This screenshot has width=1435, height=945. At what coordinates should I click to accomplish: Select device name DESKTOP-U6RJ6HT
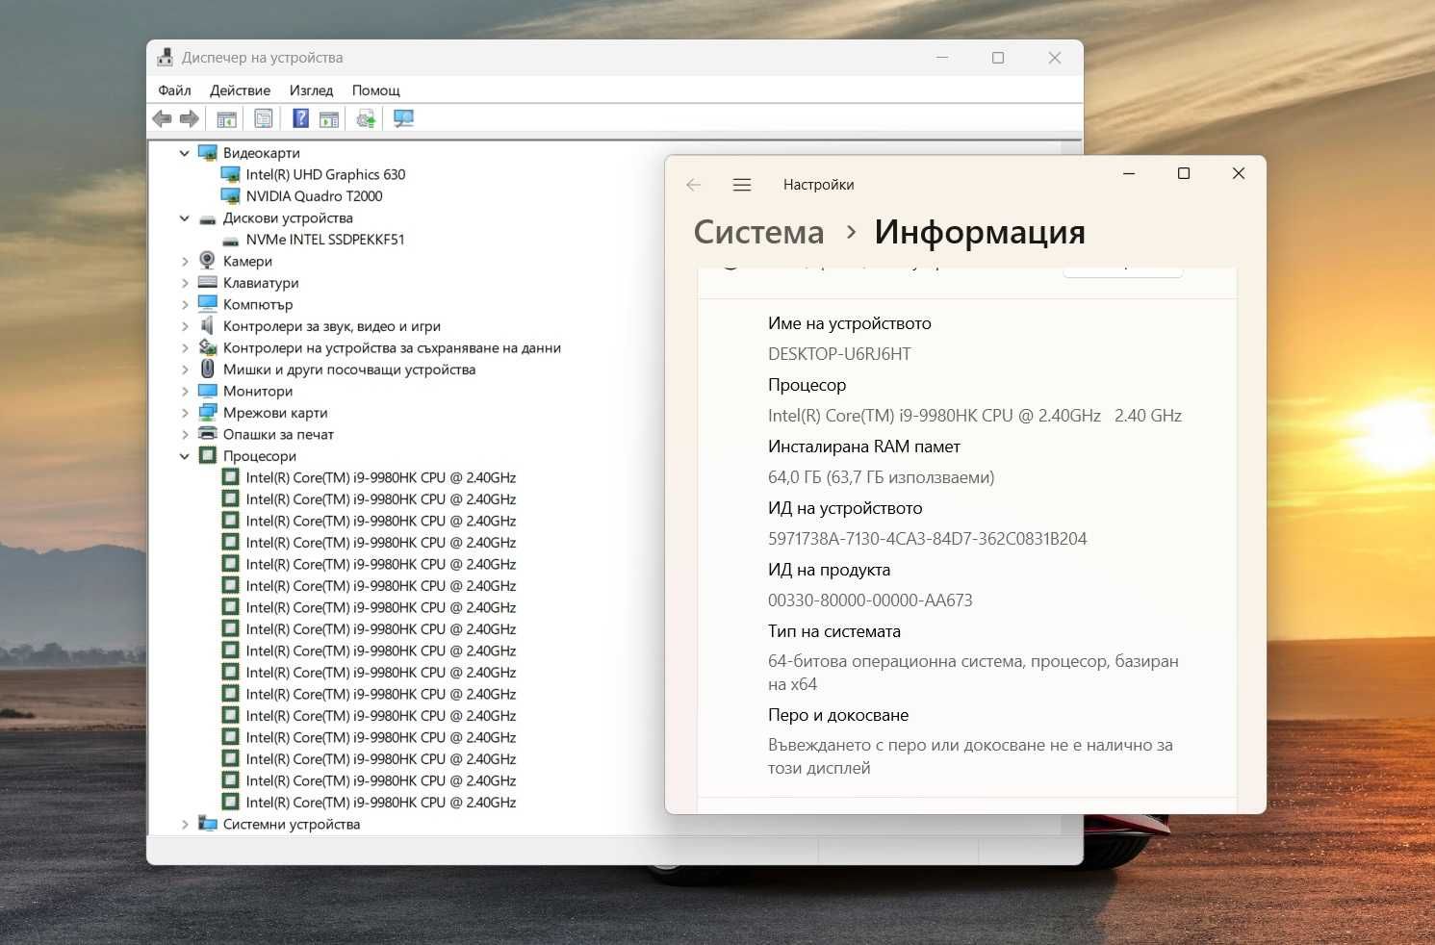pos(839,354)
